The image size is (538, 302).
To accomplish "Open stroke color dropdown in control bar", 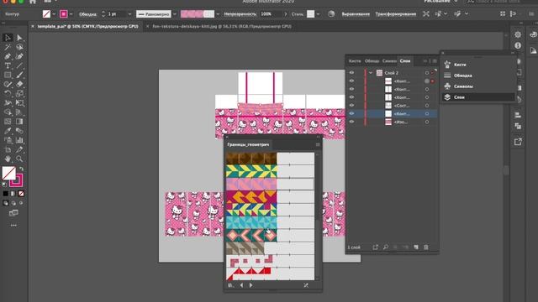I will click(x=71, y=14).
